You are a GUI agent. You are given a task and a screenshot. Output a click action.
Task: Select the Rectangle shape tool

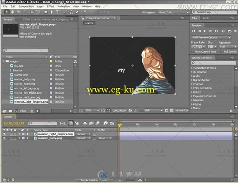click(46, 12)
